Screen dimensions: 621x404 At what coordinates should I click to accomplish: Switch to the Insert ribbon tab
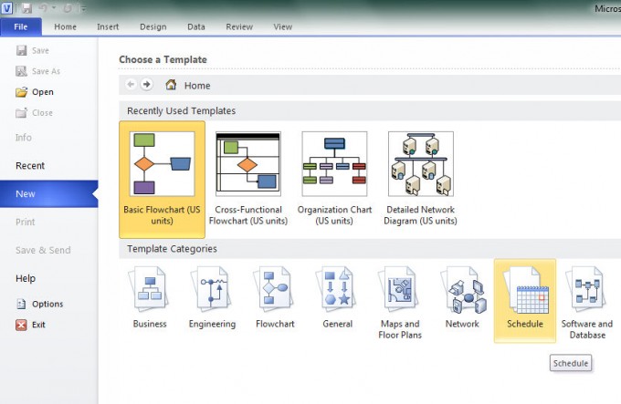click(x=108, y=27)
